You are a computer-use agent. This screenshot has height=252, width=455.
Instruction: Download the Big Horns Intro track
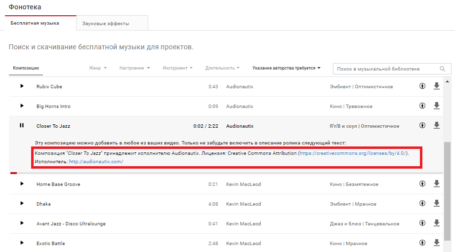(x=436, y=106)
